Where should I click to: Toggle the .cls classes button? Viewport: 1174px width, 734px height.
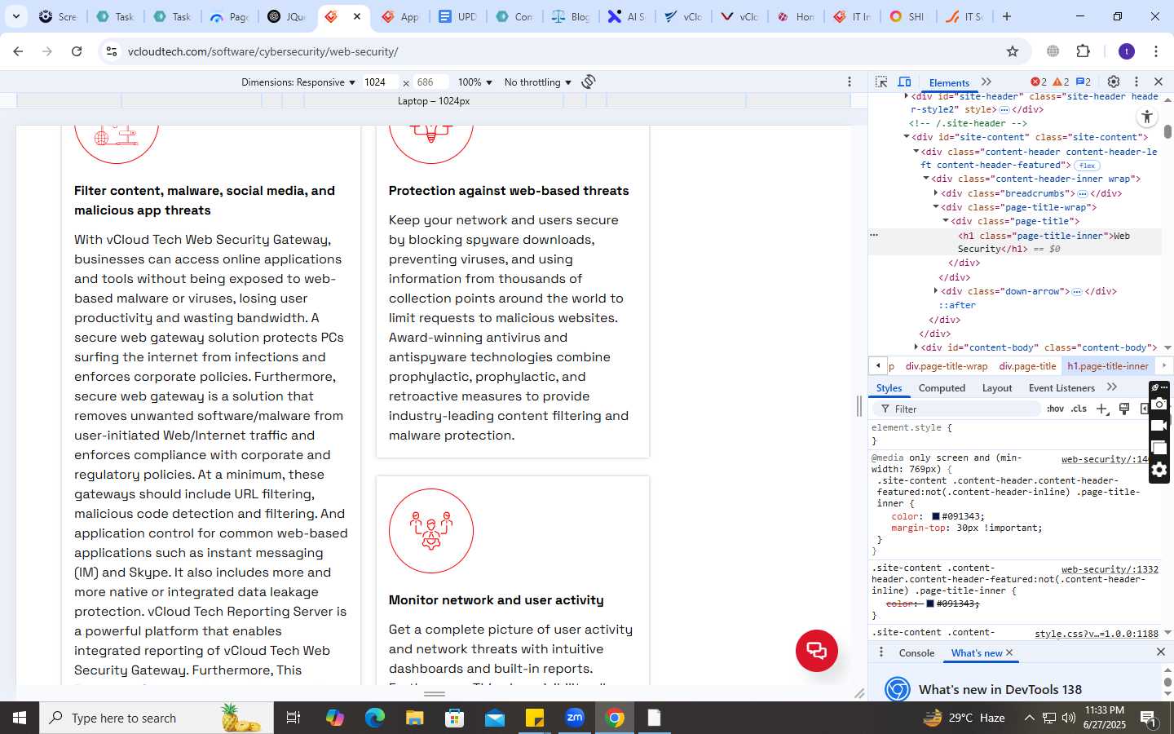pos(1079,409)
